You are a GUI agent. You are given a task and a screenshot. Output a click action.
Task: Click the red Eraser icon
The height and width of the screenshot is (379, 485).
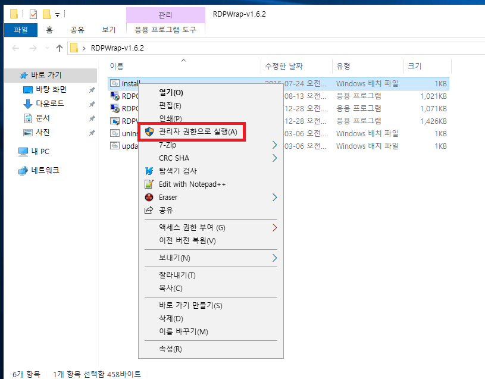(x=149, y=197)
